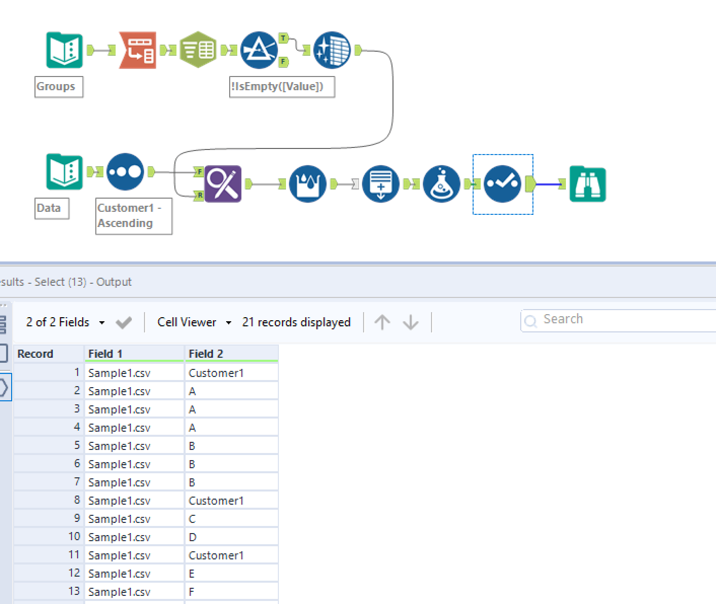This screenshot has height=604, width=716.
Task: Click the checkmark apply button beside field selector
Action: [123, 322]
